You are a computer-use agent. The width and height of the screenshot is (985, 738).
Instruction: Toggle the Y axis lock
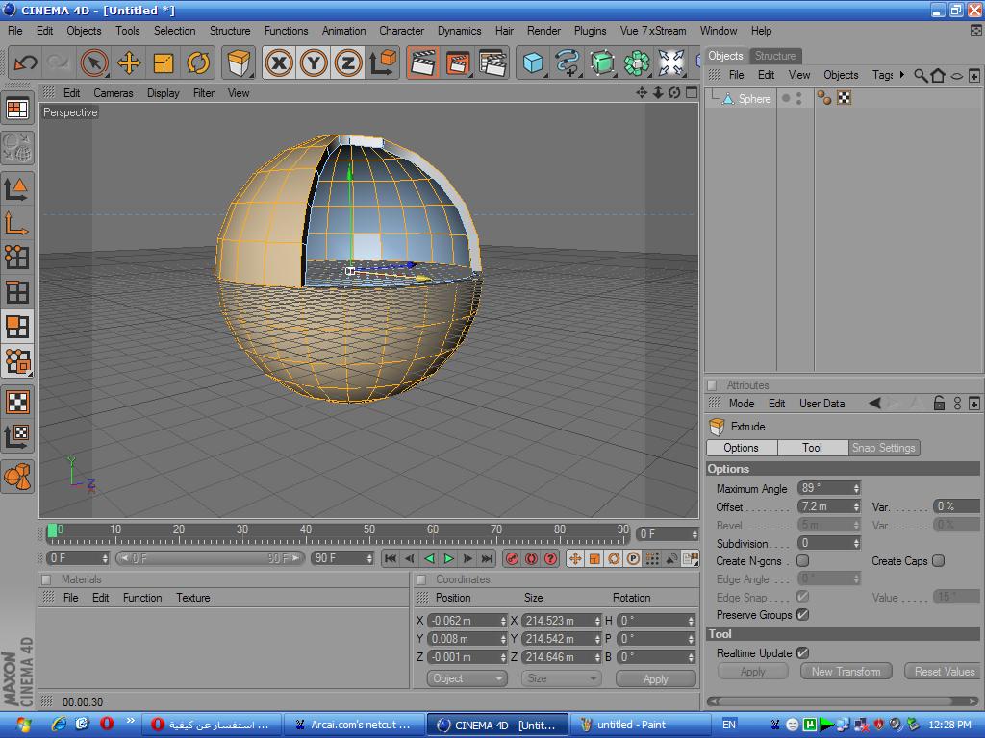(x=314, y=62)
